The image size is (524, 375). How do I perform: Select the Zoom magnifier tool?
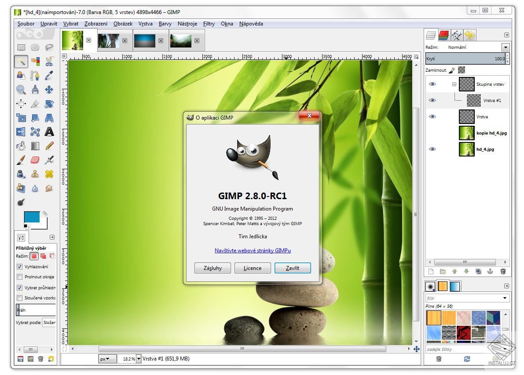[x=21, y=90]
